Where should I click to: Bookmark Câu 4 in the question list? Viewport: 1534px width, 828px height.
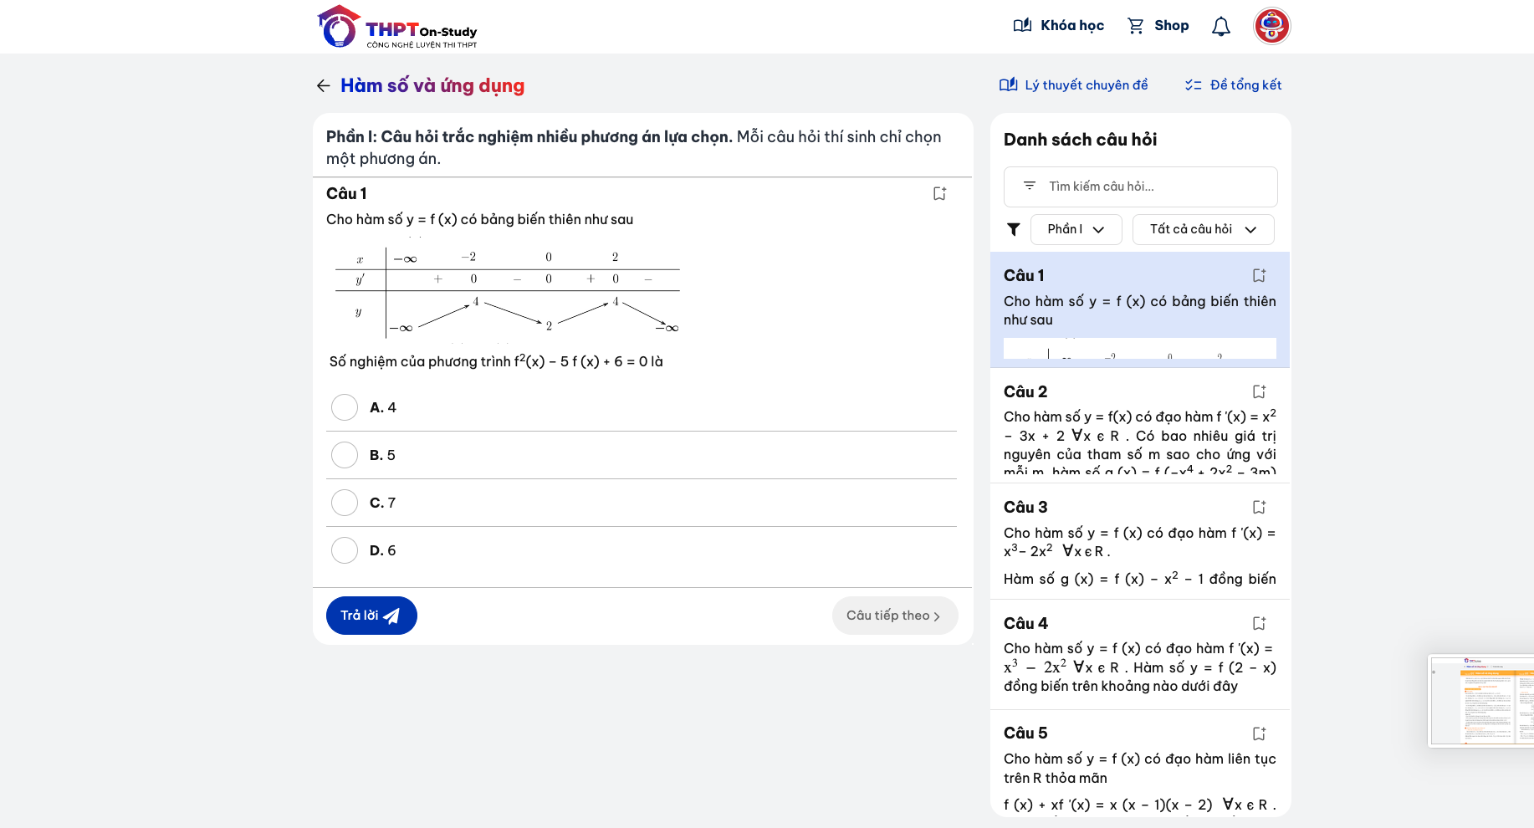point(1260,623)
